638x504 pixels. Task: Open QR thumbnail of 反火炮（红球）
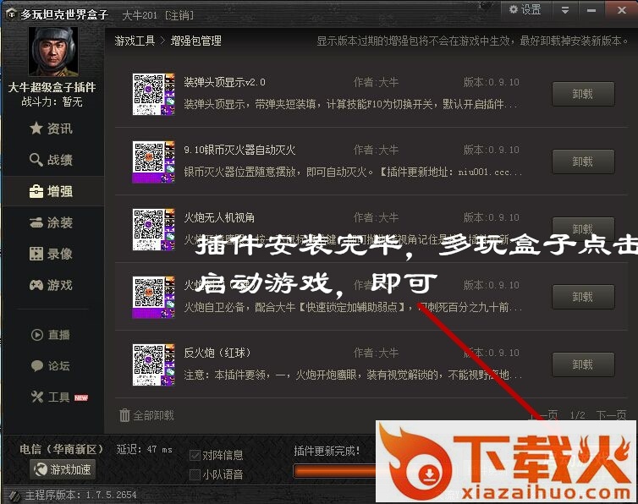point(153,364)
